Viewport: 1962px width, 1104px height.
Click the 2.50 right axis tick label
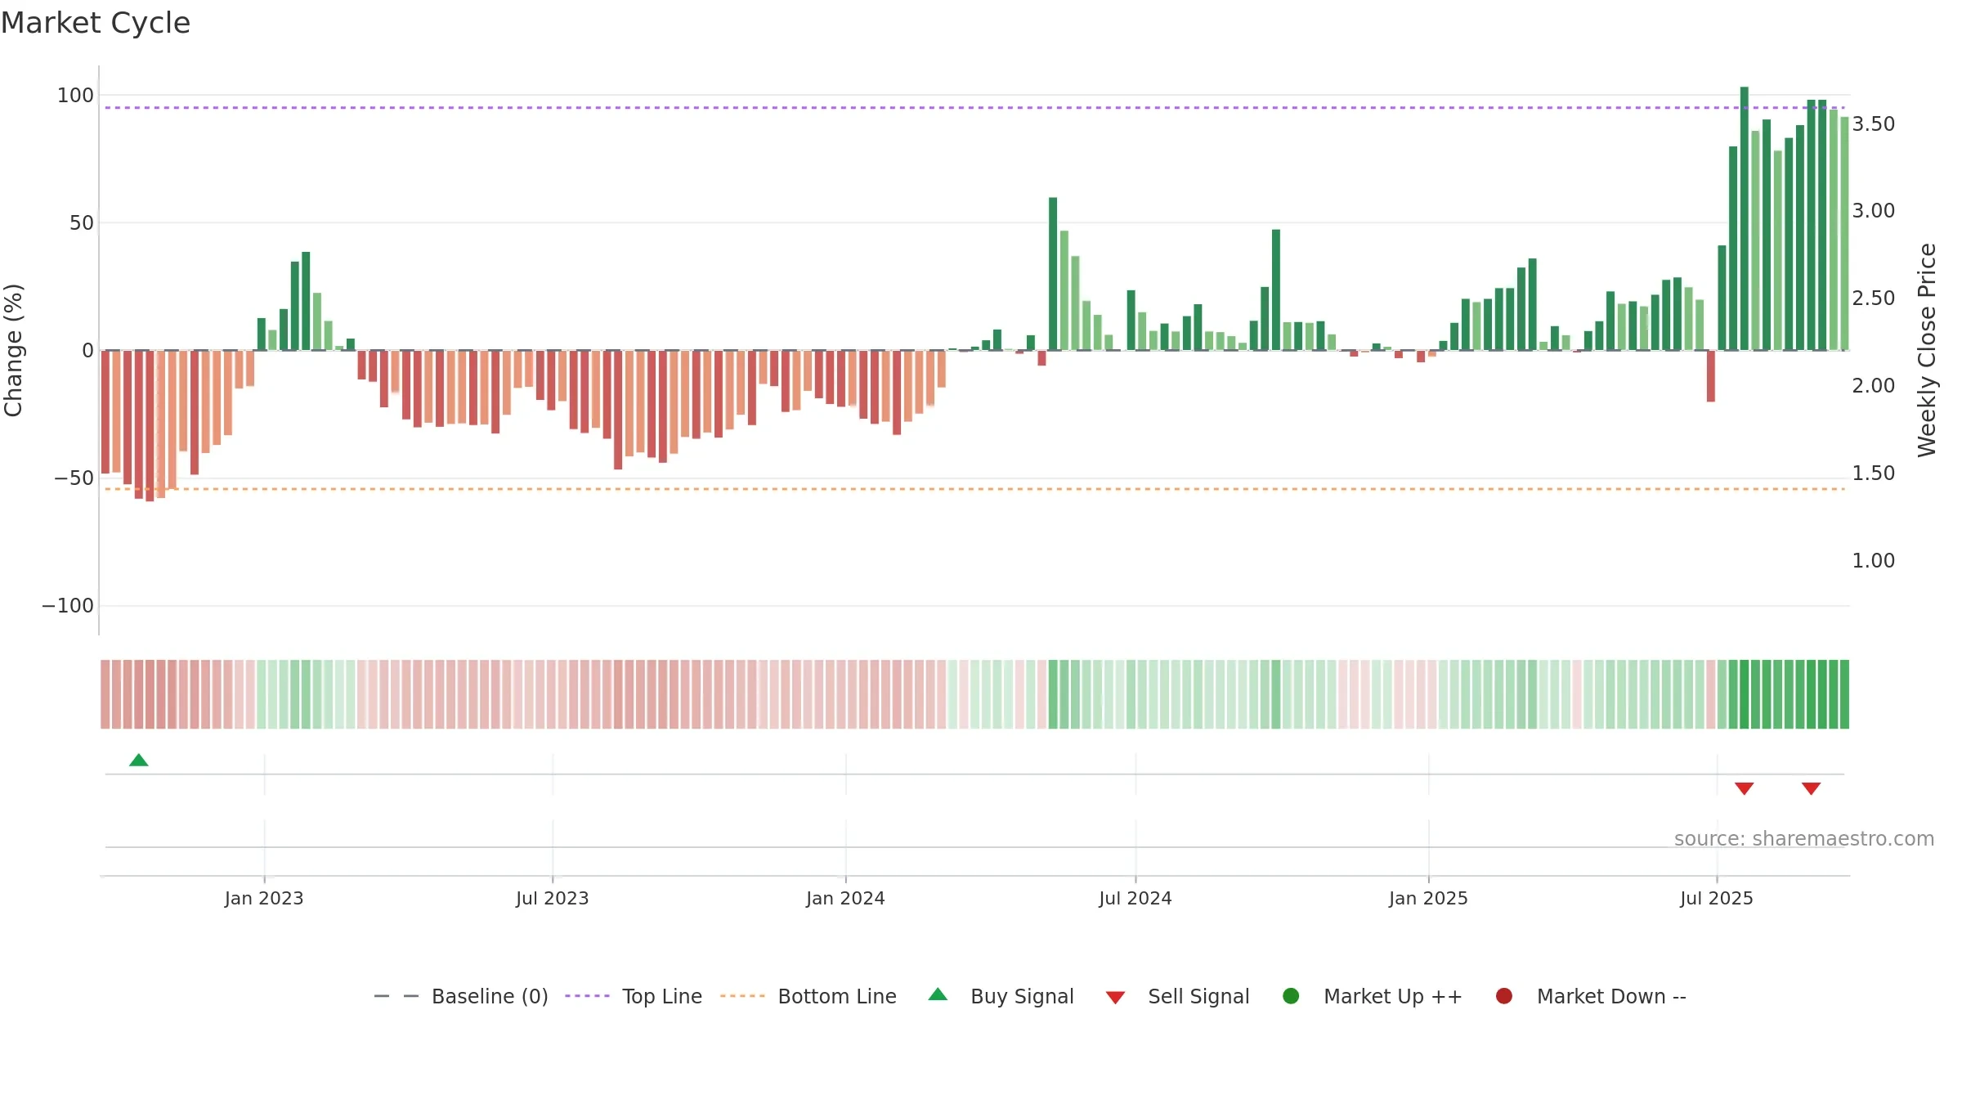[1874, 298]
